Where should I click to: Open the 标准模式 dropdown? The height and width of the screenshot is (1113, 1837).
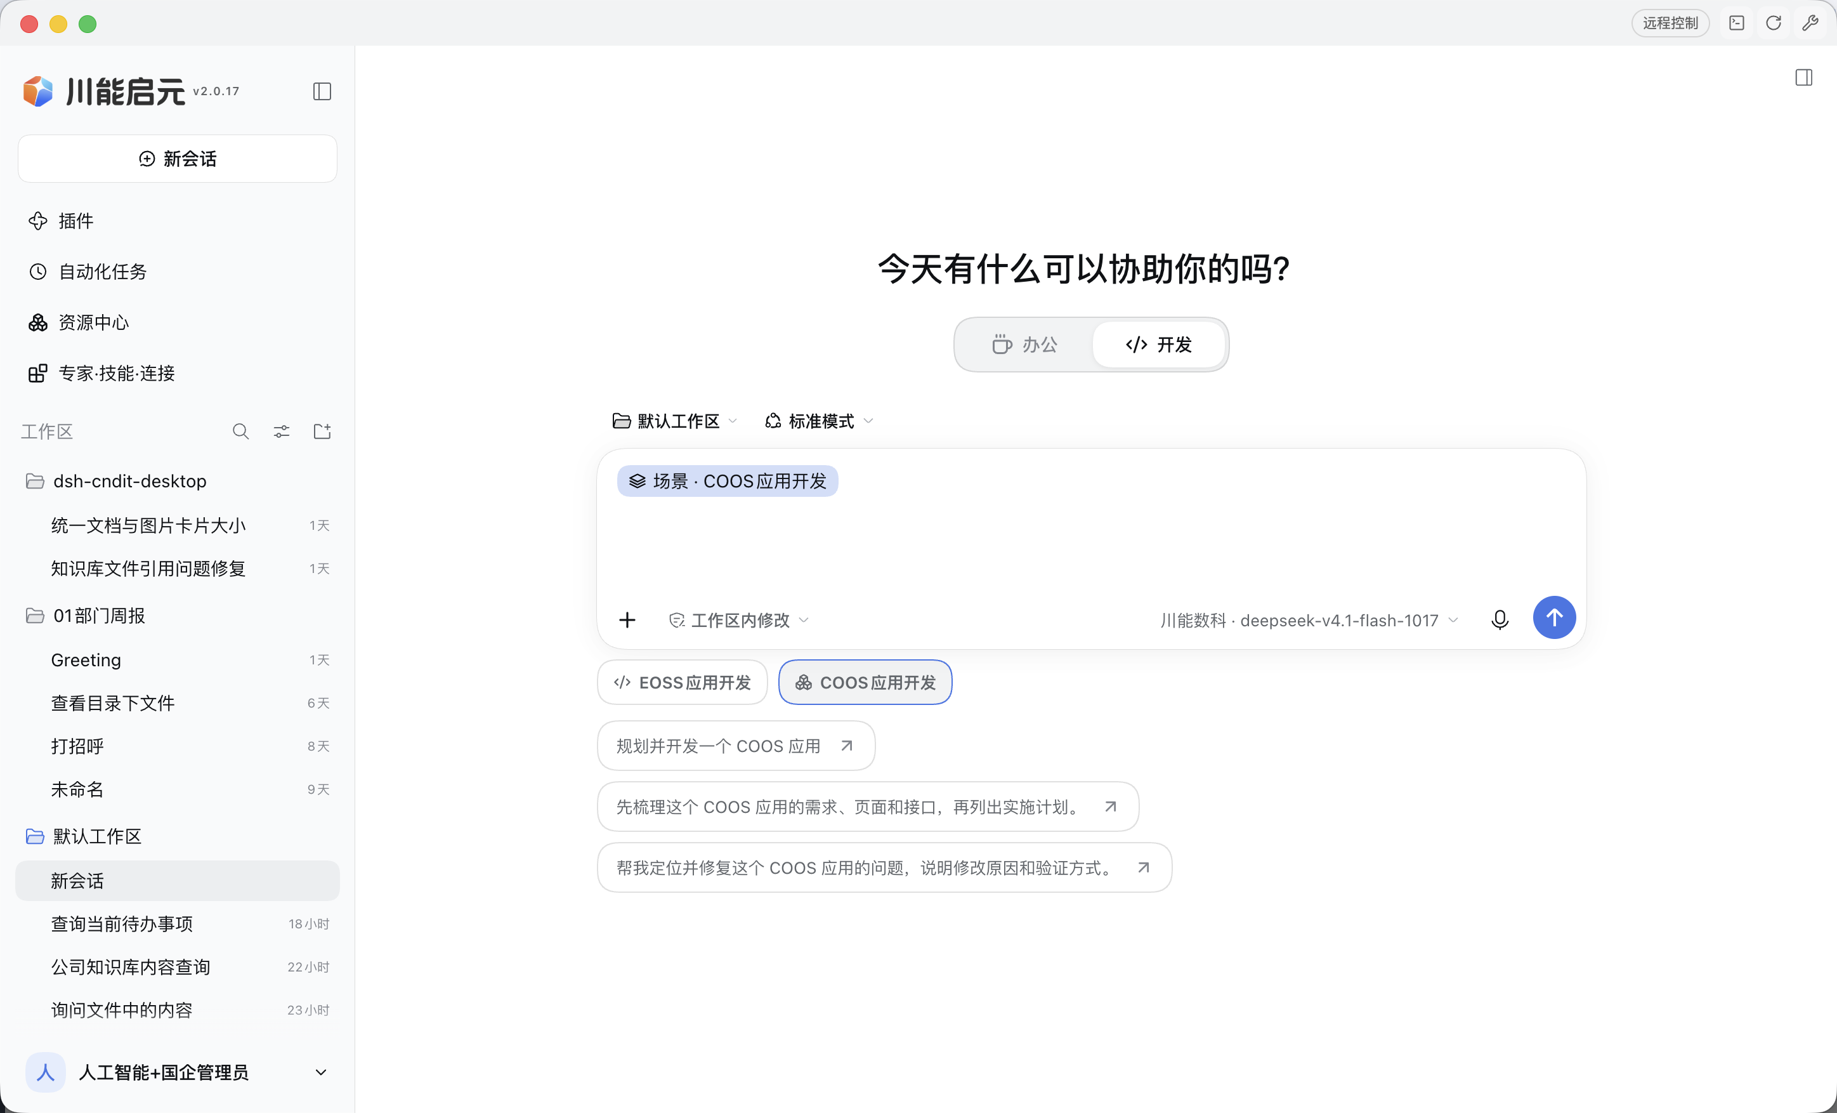coord(819,421)
